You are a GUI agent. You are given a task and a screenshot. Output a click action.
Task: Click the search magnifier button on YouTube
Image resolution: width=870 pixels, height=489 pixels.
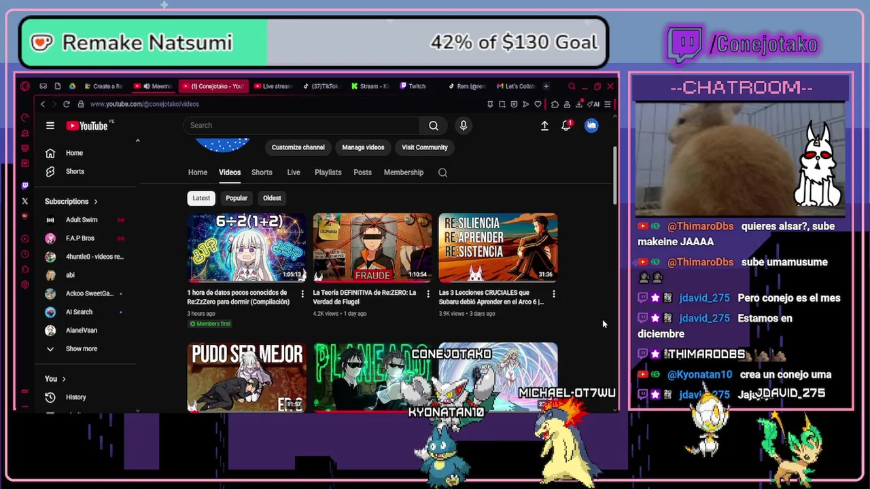[x=433, y=126]
